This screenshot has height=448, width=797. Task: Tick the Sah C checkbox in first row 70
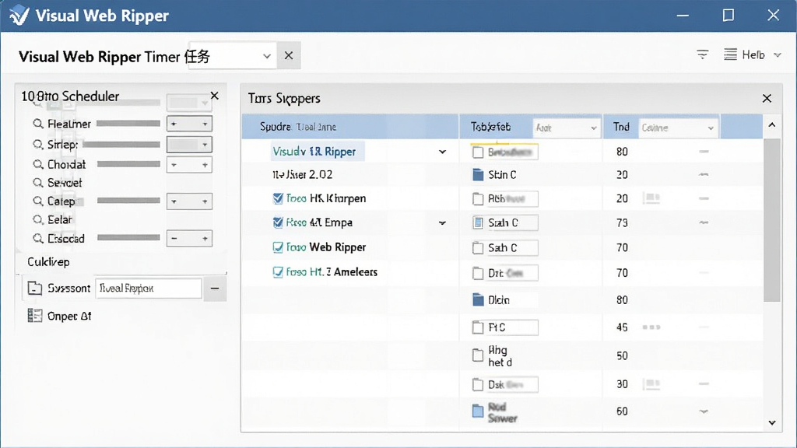pos(478,248)
